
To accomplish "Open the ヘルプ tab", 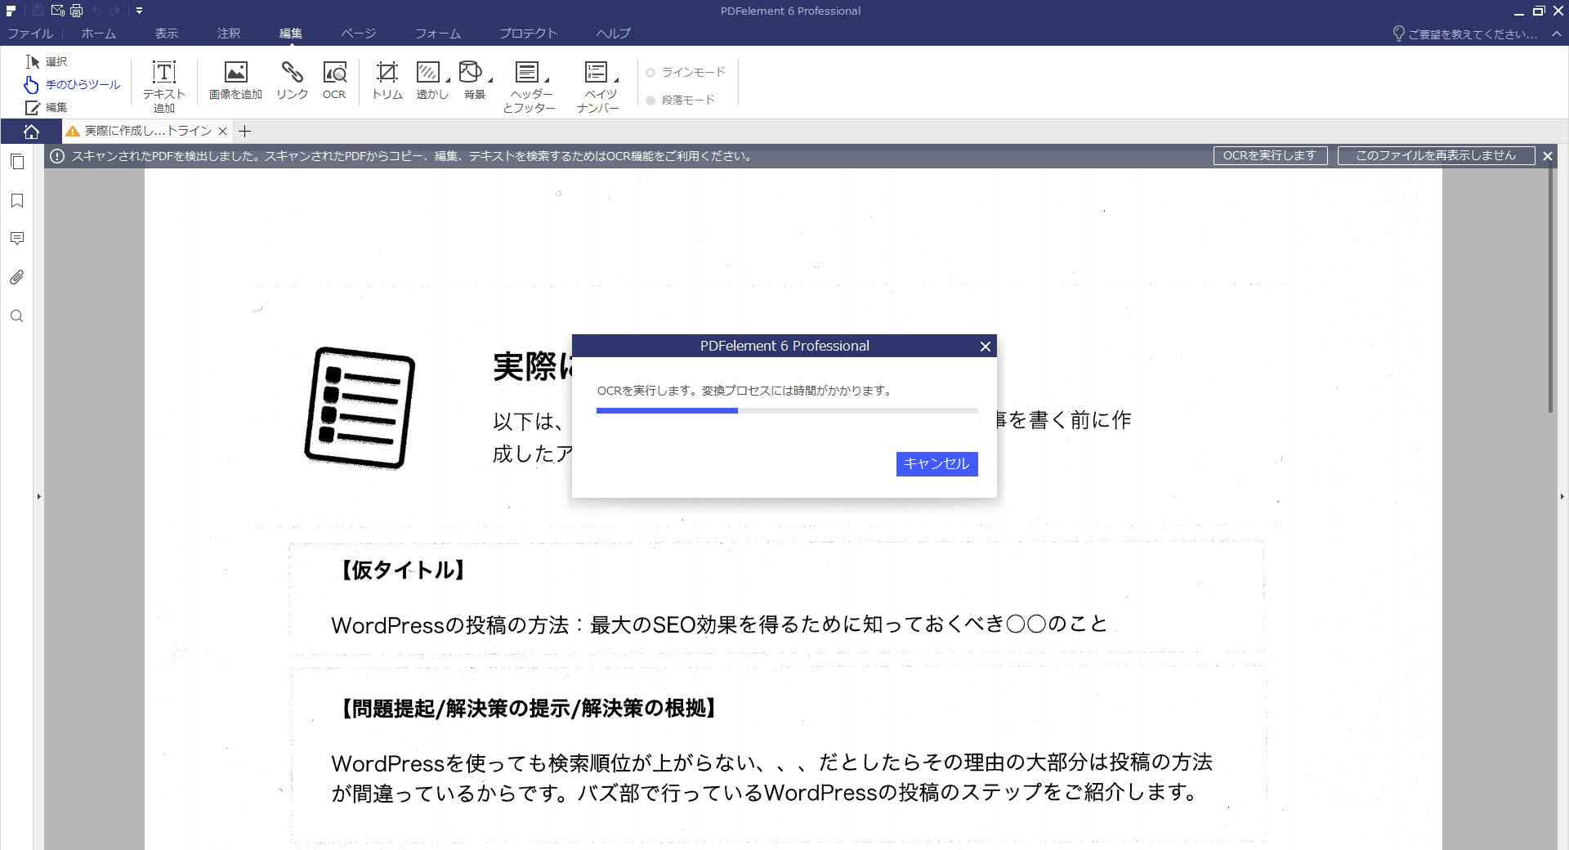I will (x=614, y=34).
